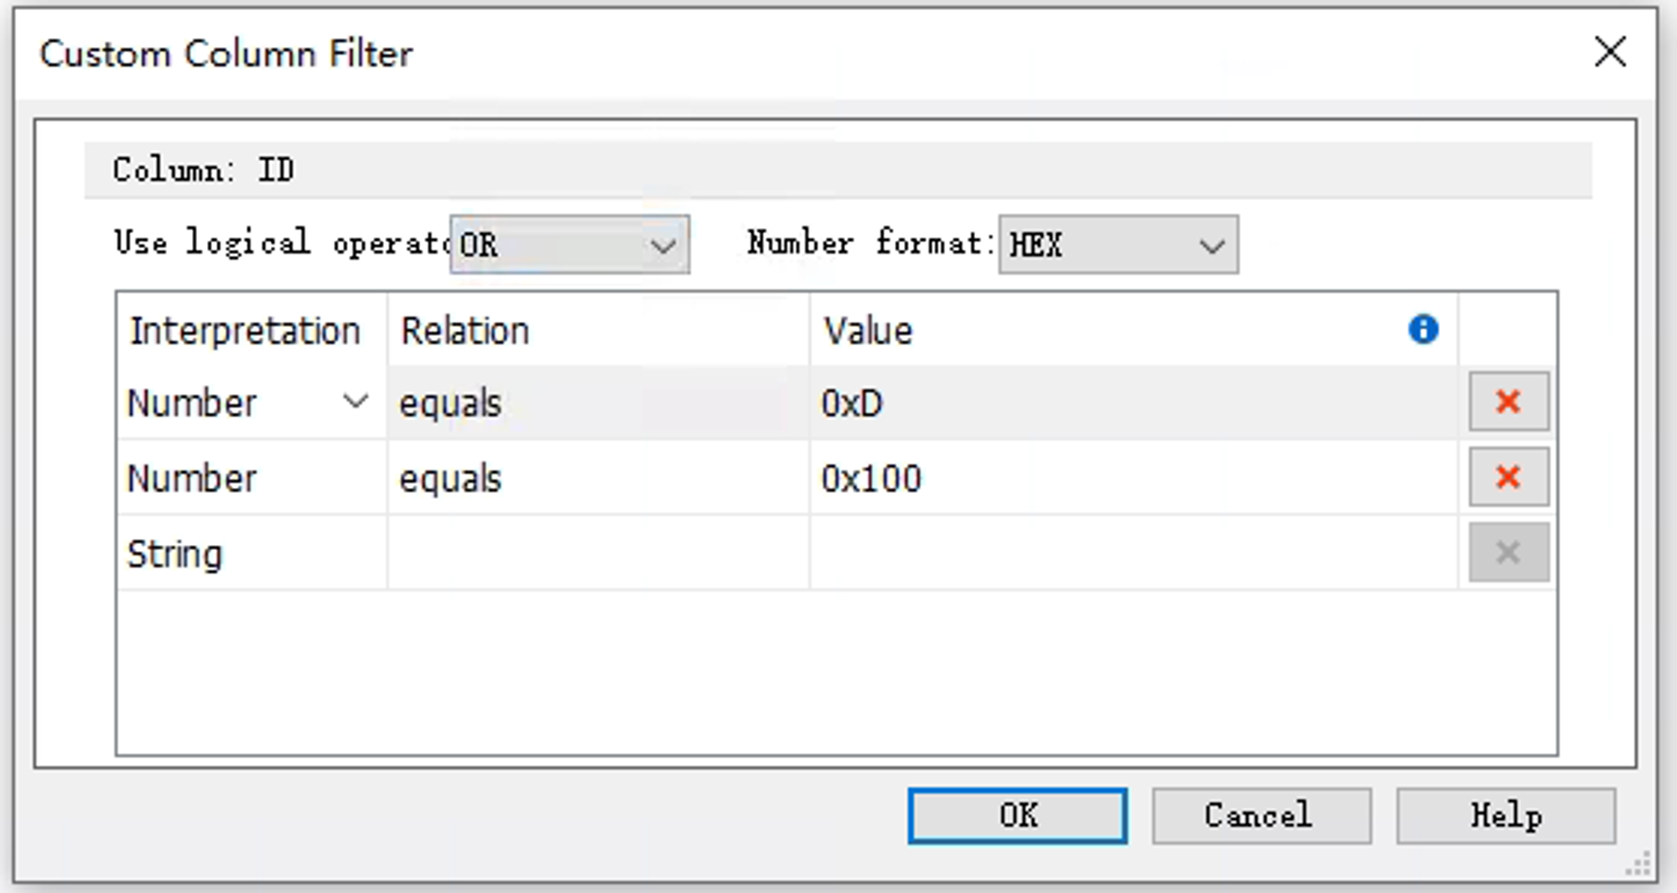Open Help for the filter dialog
Image resolution: width=1677 pixels, height=893 pixels.
point(1506,815)
